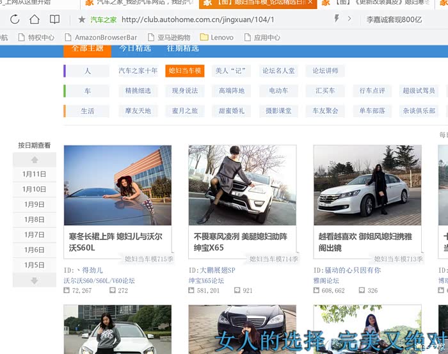Open the white Honda post thumbnail

pos(367,185)
